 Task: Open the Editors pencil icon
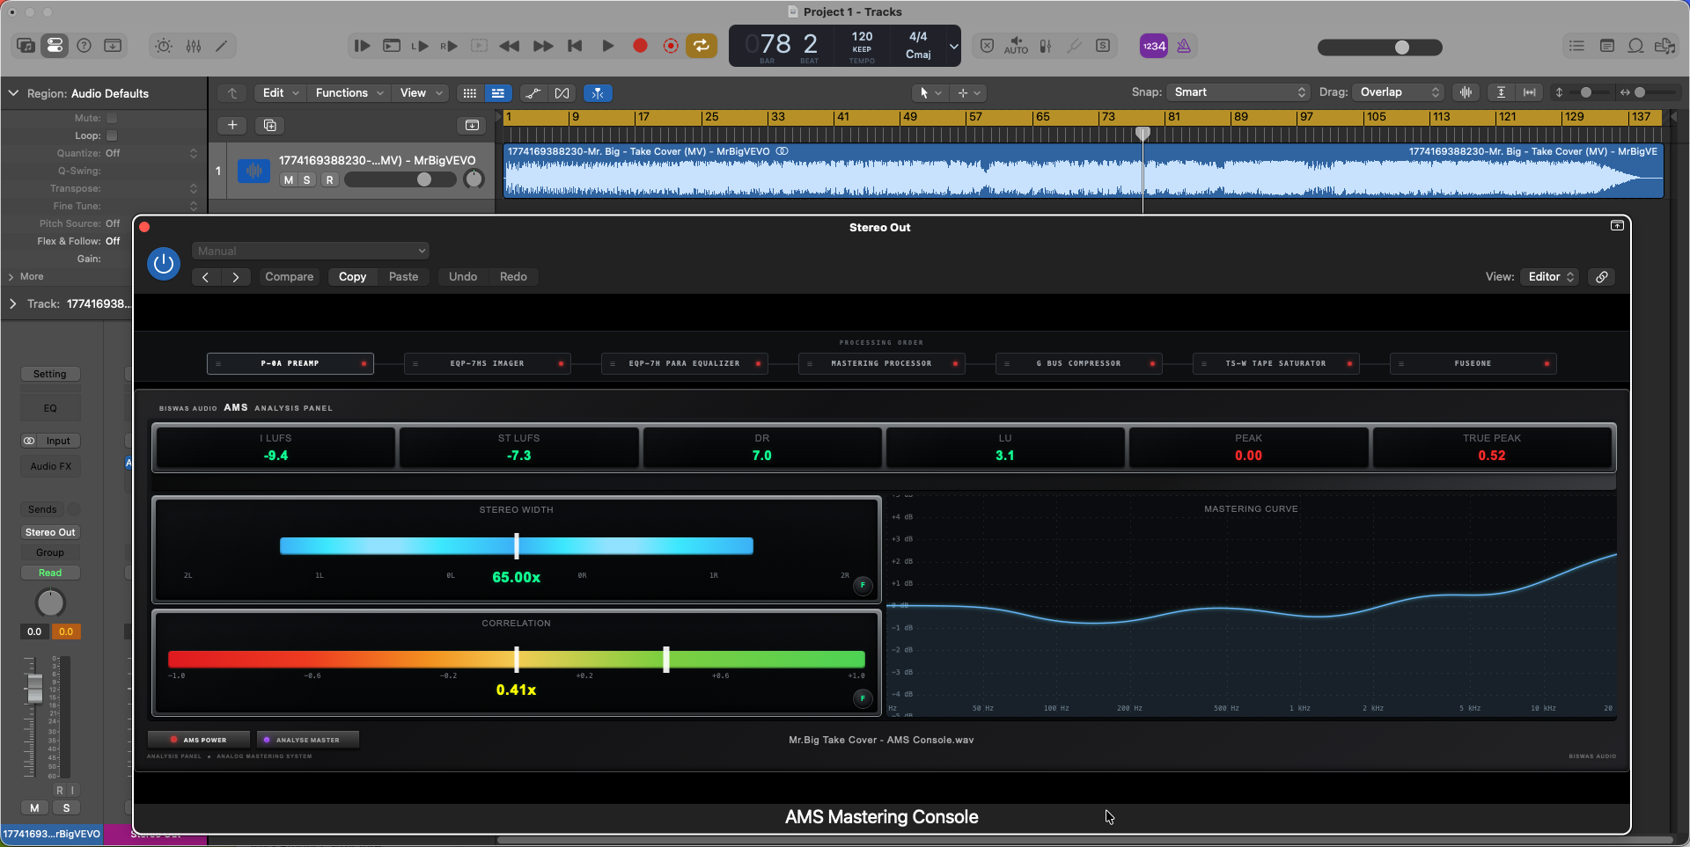222,46
